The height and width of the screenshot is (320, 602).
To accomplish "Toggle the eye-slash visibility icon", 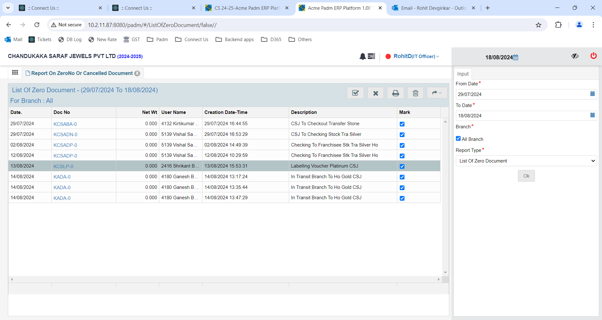I will pos(575,56).
